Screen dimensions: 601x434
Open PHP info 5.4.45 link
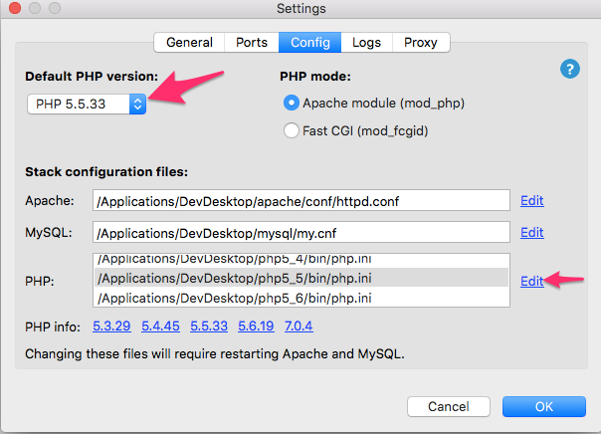(161, 326)
